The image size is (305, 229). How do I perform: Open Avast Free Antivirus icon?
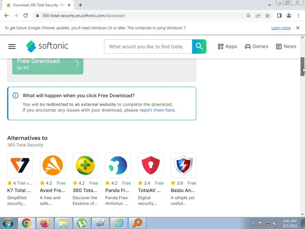click(52, 165)
